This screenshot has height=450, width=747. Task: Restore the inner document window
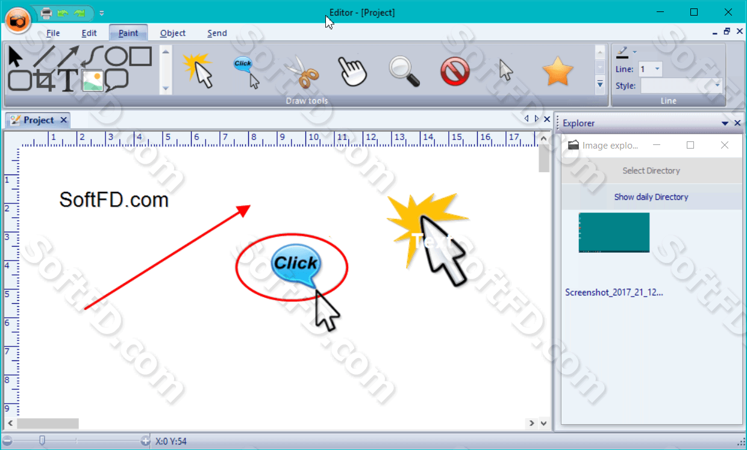point(727,32)
